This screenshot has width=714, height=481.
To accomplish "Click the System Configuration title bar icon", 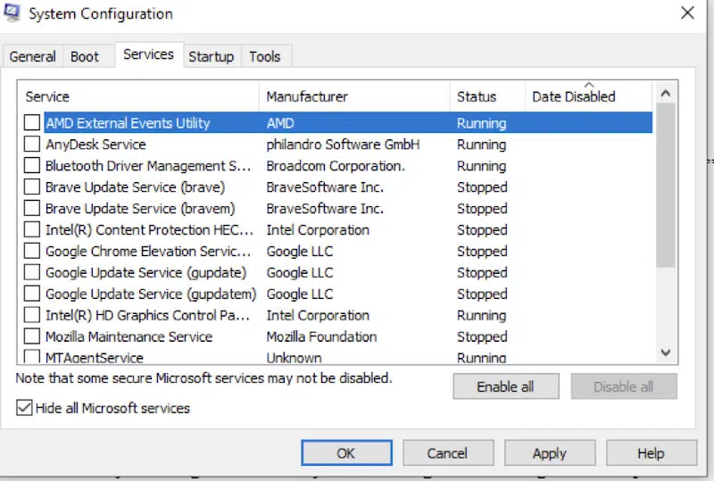I will [x=12, y=12].
